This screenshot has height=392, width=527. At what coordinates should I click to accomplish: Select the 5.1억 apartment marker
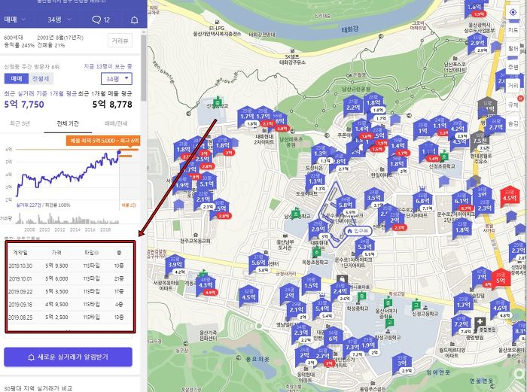[x=206, y=184]
